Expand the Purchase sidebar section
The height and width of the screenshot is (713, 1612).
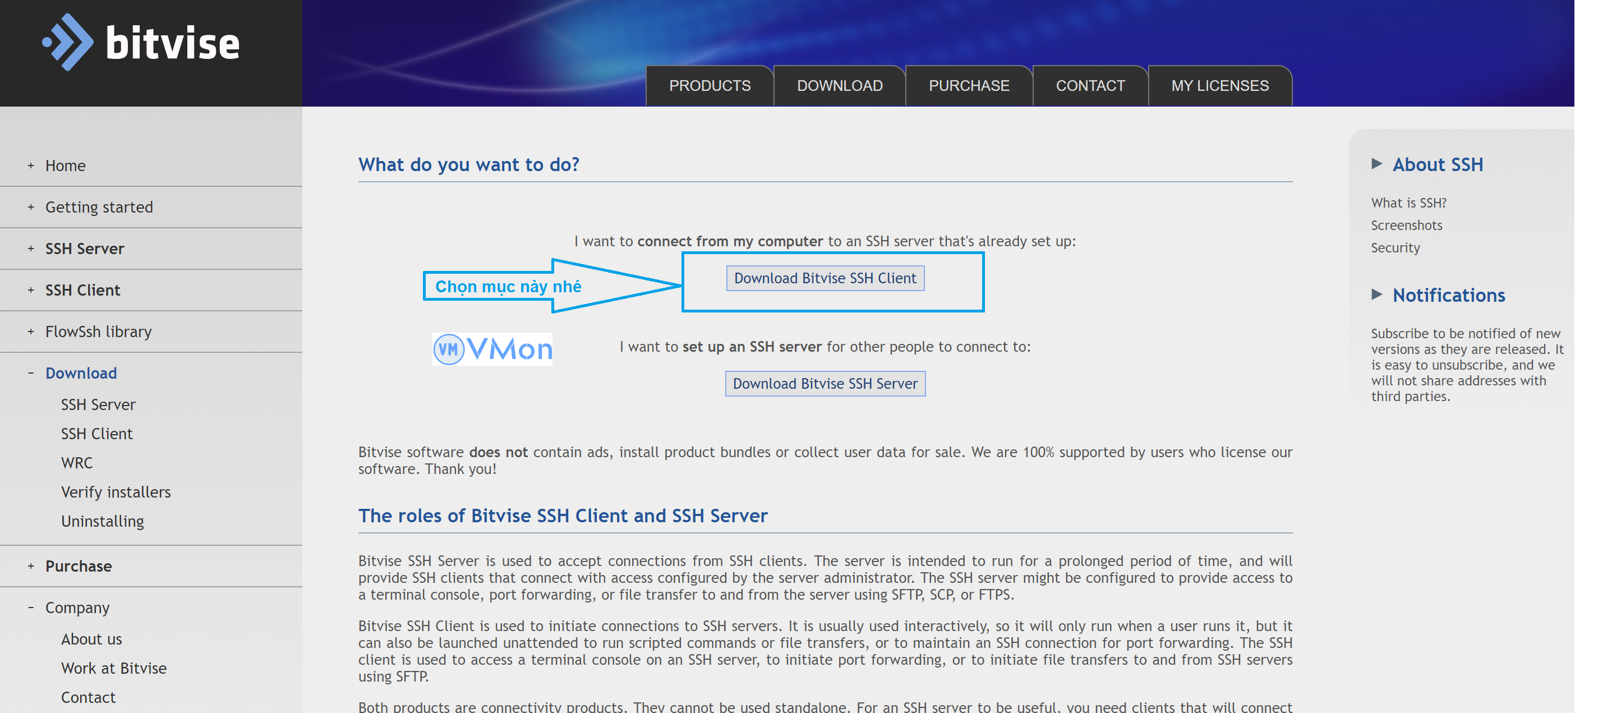point(31,566)
